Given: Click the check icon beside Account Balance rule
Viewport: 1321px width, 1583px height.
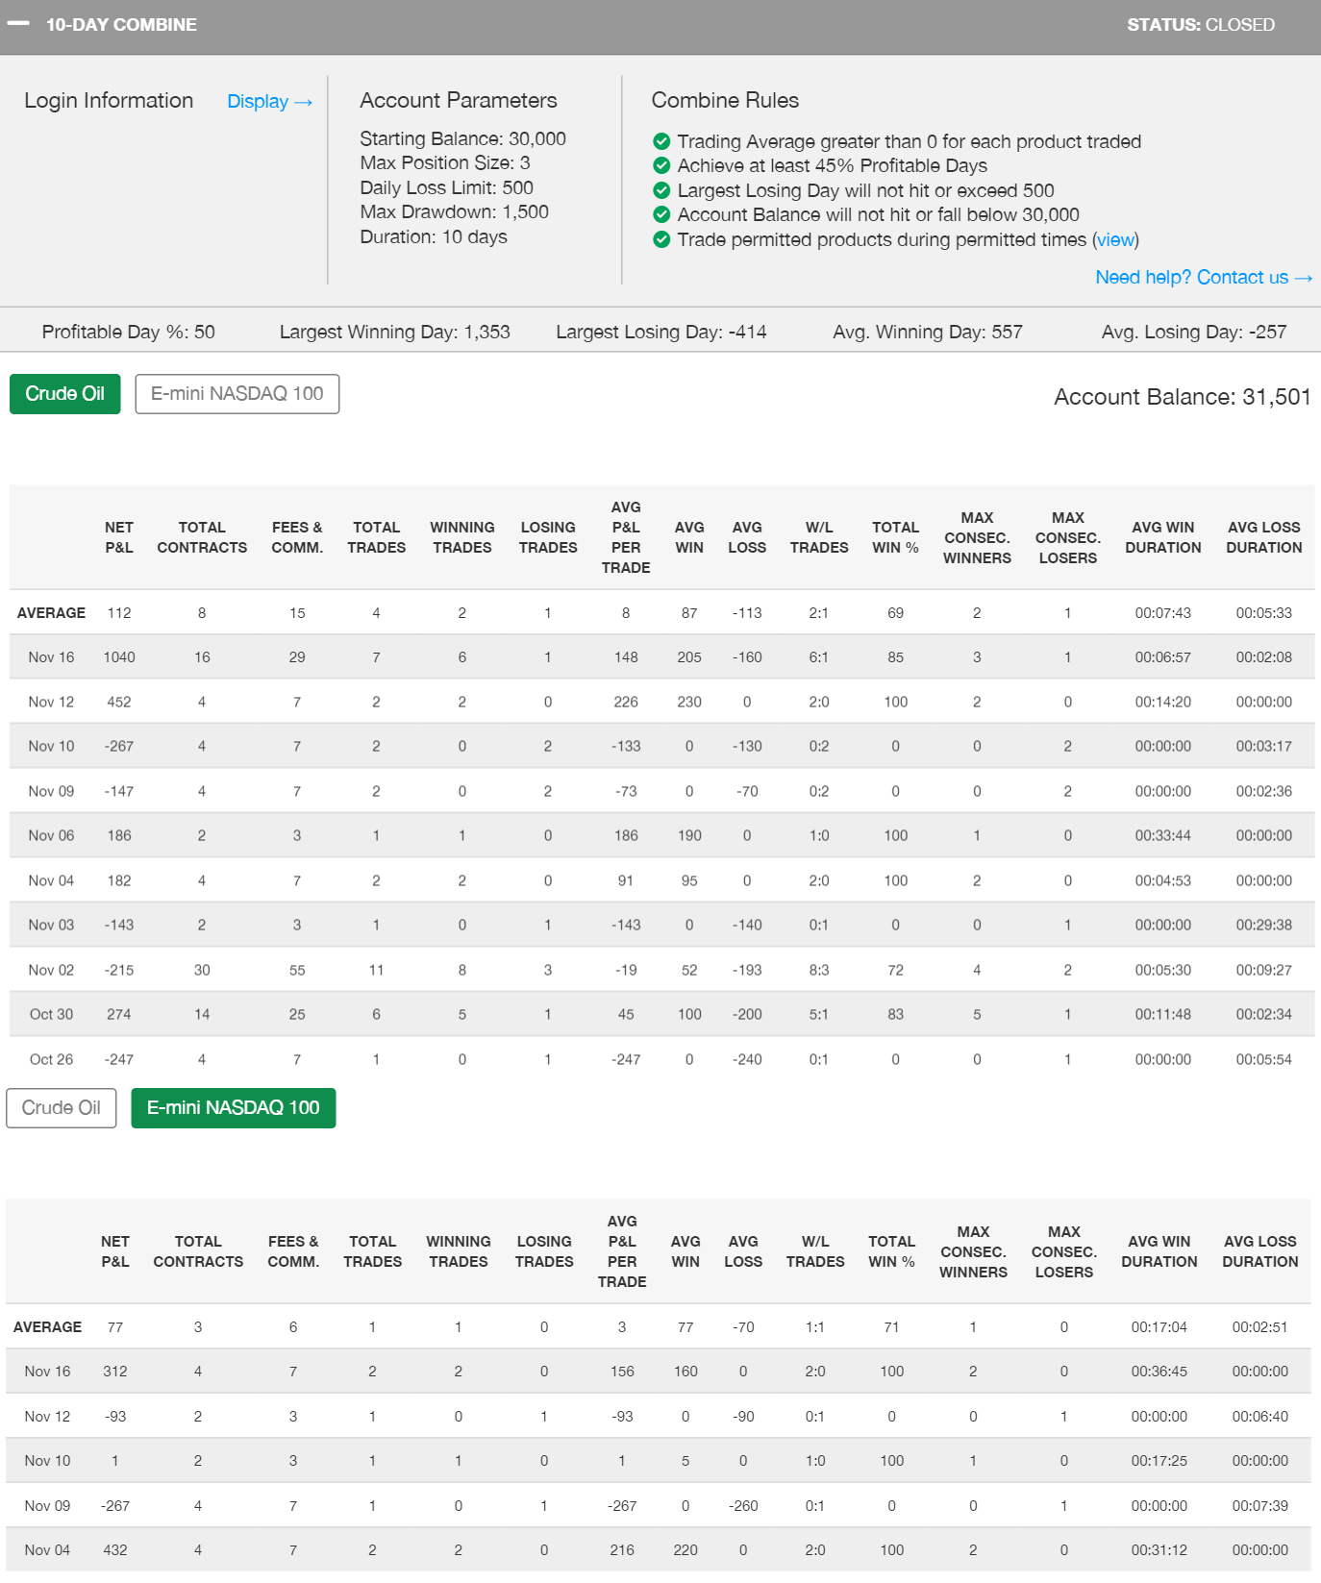Looking at the screenshot, I should [661, 214].
